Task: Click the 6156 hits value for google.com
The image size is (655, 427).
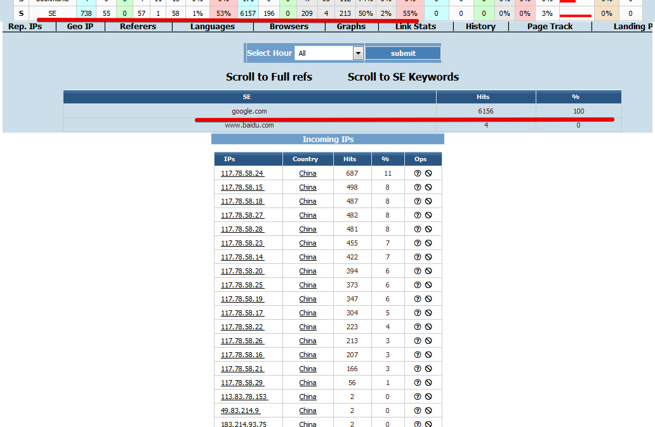Action: click(486, 111)
